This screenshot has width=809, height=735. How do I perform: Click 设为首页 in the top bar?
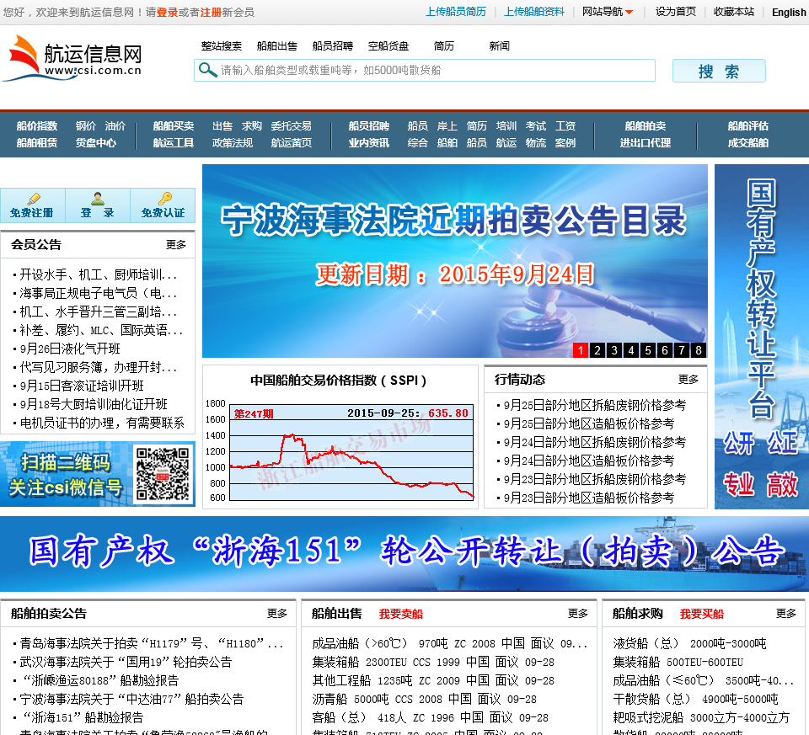point(675,11)
